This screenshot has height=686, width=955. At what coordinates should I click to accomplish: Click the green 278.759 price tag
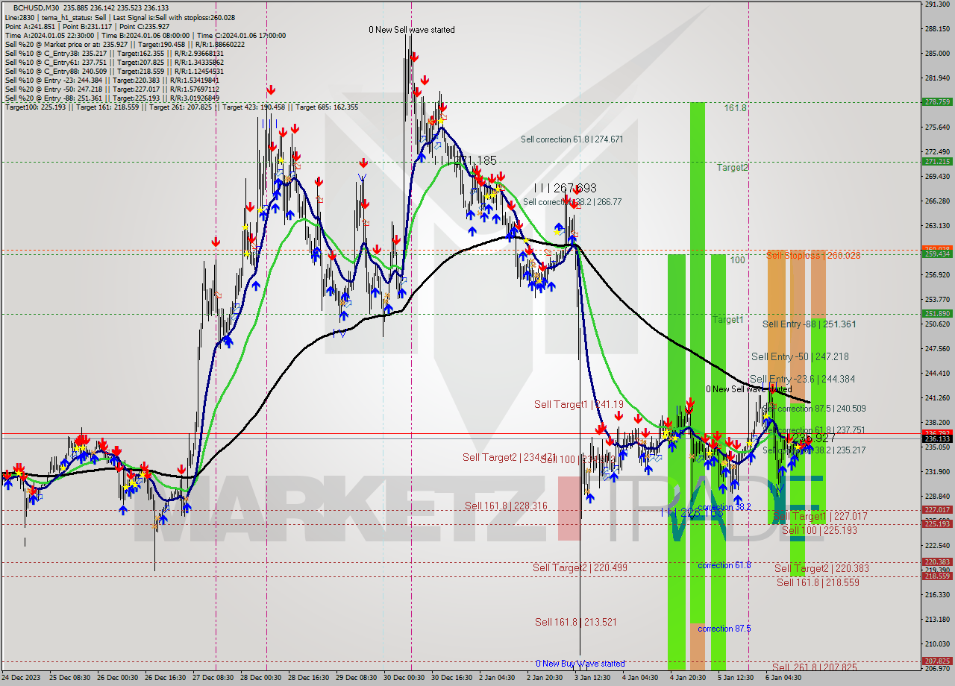937,102
